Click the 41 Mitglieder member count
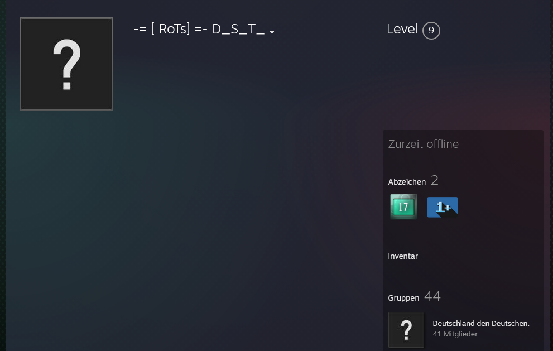 click(x=455, y=334)
